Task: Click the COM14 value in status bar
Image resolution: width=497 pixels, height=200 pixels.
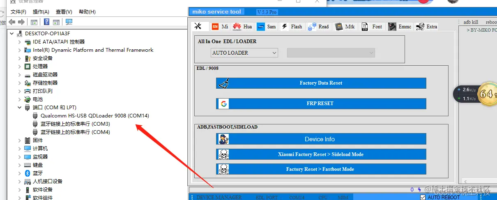Action: pyautogui.click(x=297, y=198)
